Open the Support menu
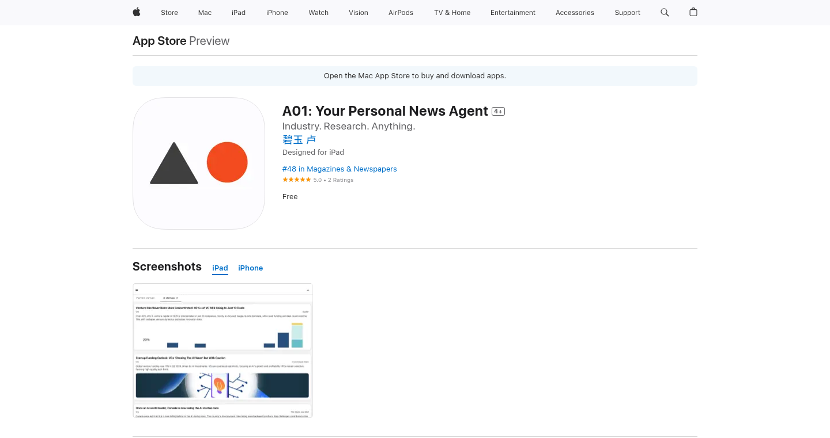The width and height of the screenshot is (830, 438). [628, 13]
